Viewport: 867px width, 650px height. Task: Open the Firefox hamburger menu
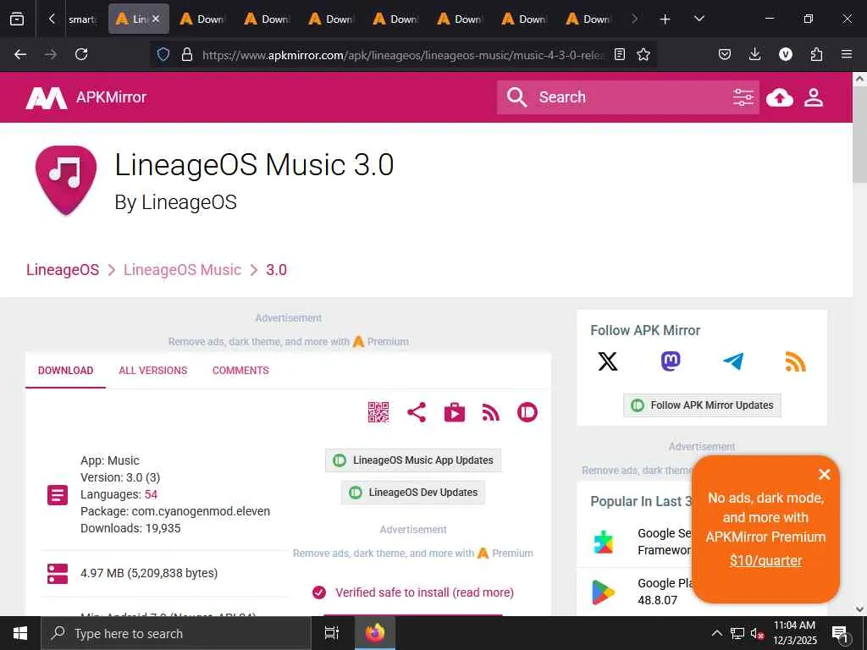[847, 54]
